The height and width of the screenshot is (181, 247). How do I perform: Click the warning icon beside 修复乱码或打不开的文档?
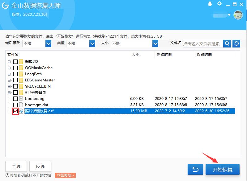[x=7, y=175]
